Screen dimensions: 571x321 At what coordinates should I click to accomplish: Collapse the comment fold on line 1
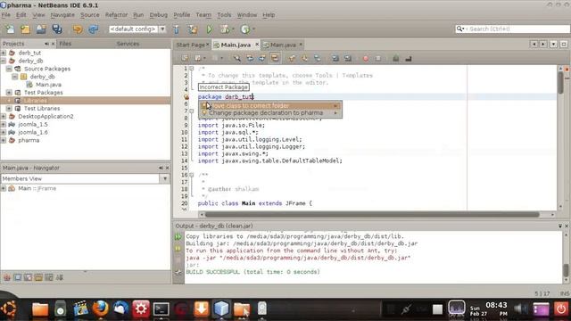192,69
